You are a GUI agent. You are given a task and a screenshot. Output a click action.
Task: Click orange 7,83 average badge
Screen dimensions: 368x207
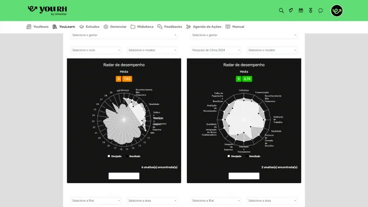127,79
